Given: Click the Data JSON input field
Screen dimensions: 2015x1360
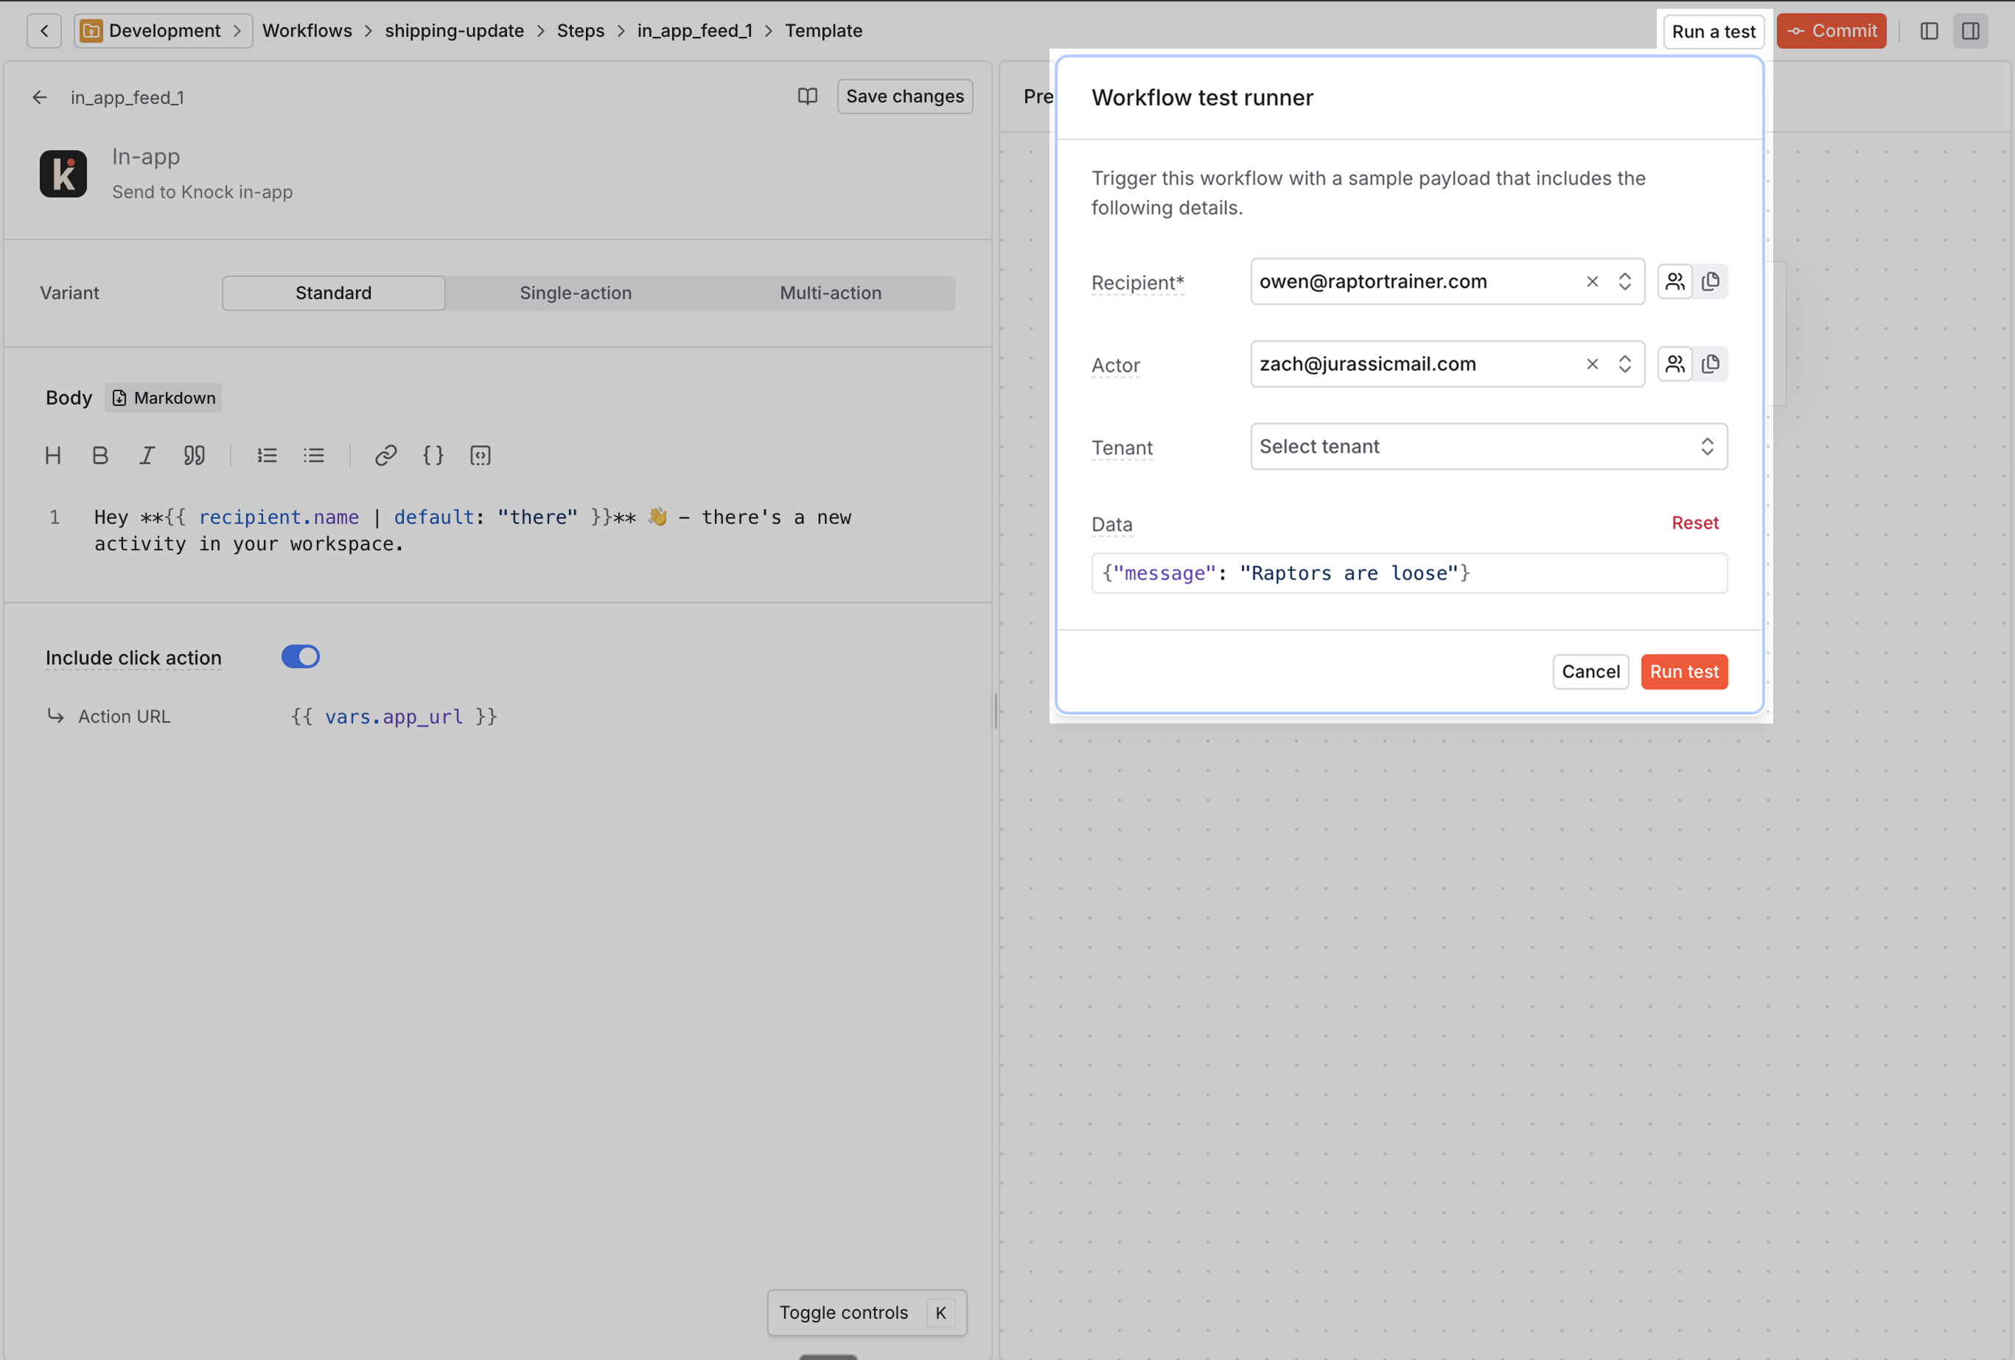Looking at the screenshot, I should coord(1408,574).
